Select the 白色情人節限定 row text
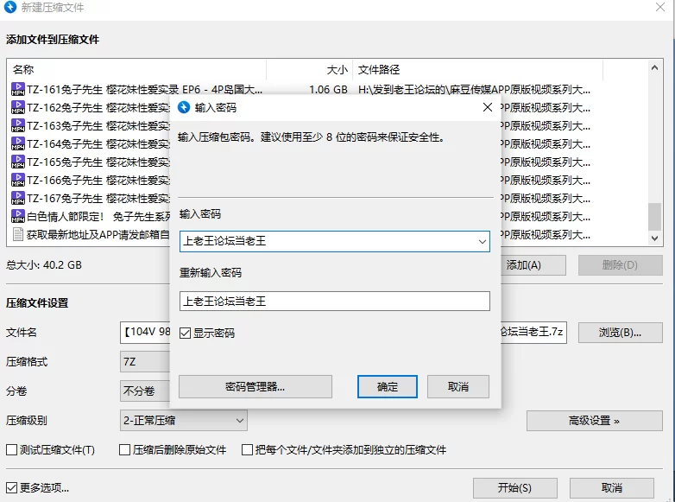675x502 pixels. pos(98,216)
